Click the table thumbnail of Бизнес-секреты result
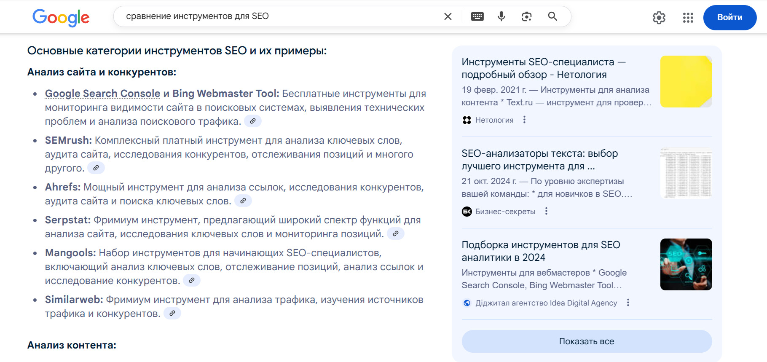767x362 pixels. click(686, 173)
